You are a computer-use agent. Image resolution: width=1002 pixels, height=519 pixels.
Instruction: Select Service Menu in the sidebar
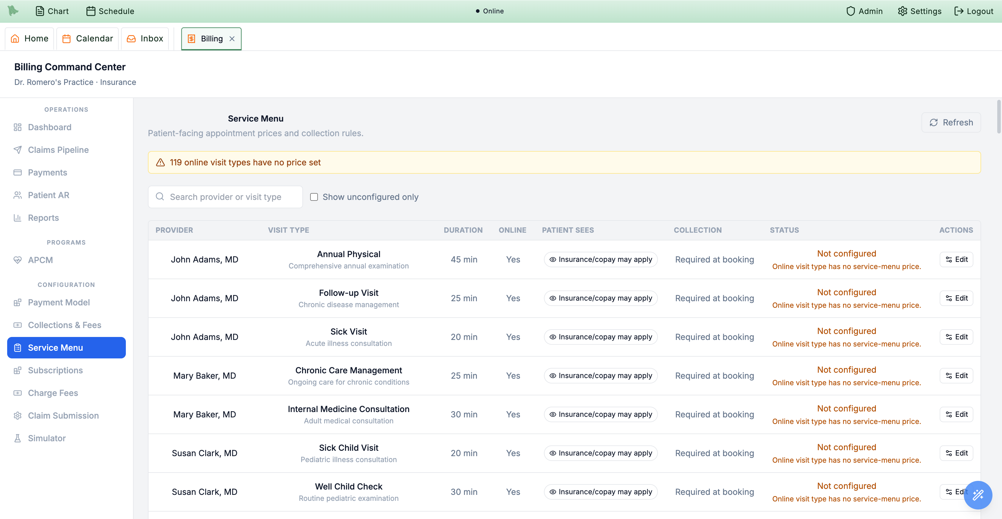point(67,347)
